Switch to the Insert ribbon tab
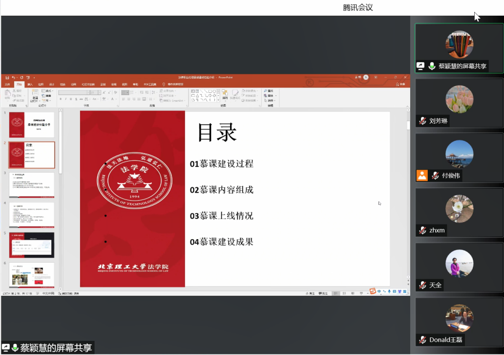 (x=30, y=84)
